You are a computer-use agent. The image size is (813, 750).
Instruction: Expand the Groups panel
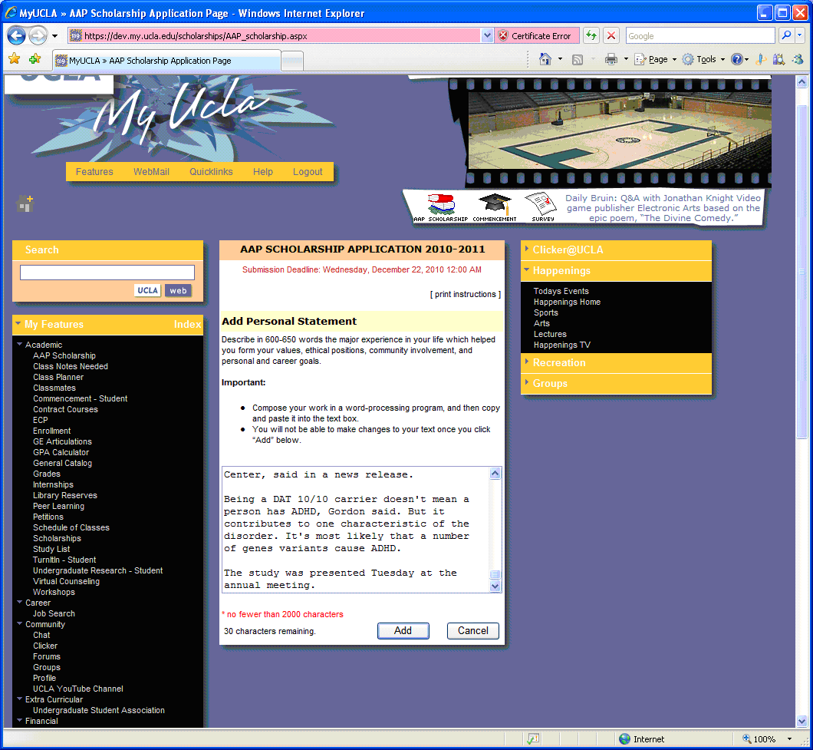550,384
